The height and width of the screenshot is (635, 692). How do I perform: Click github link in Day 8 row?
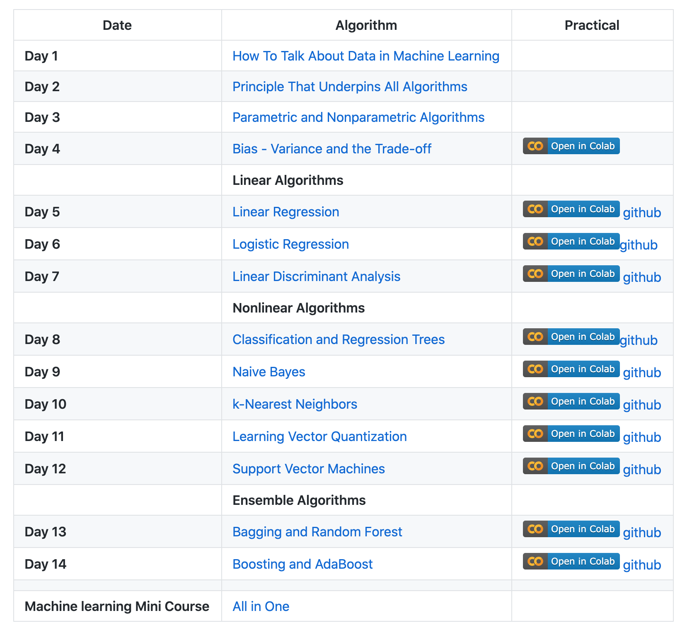[x=638, y=340]
